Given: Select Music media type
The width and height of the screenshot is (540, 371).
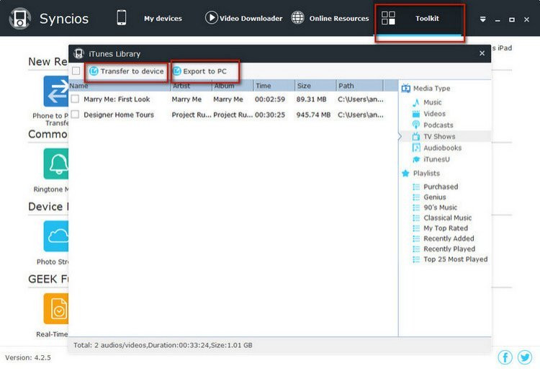Looking at the screenshot, I should pyautogui.click(x=432, y=102).
